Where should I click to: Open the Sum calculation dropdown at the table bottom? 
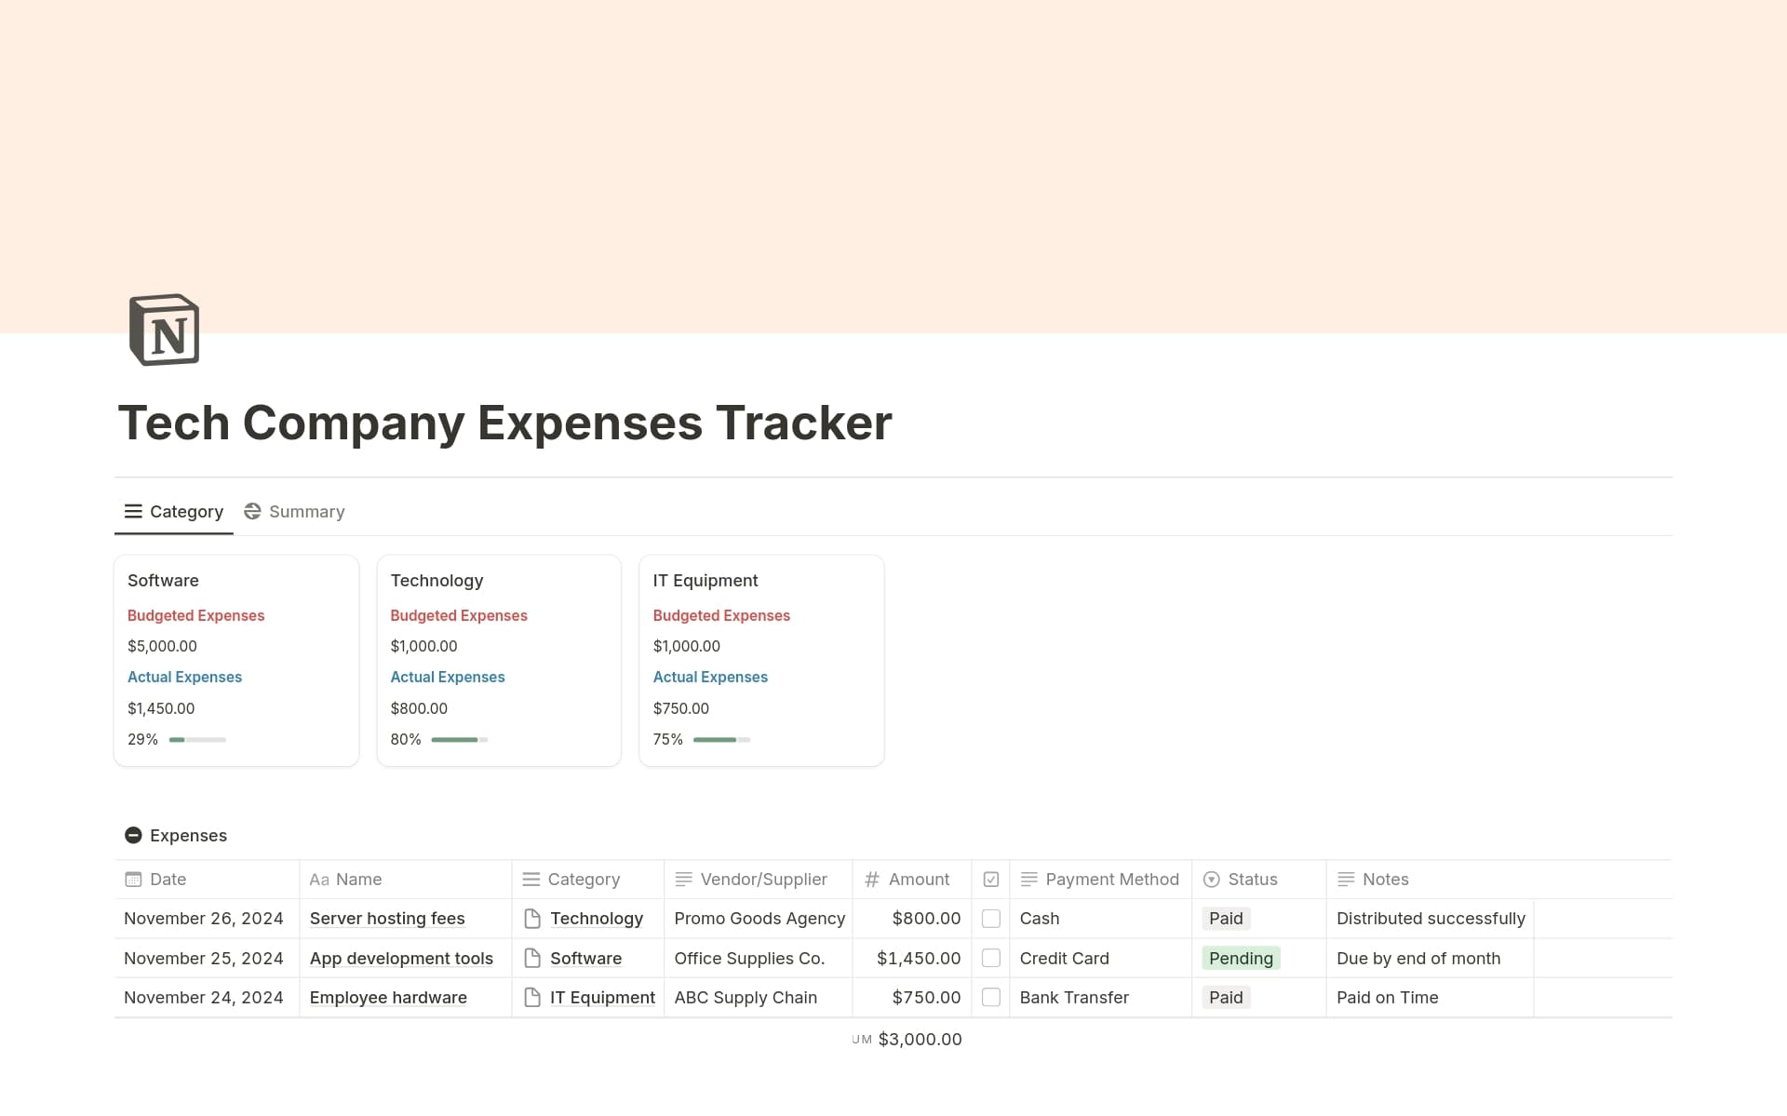coord(907,1039)
